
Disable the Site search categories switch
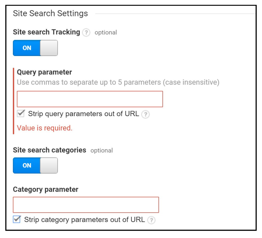click(x=35, y=166)
